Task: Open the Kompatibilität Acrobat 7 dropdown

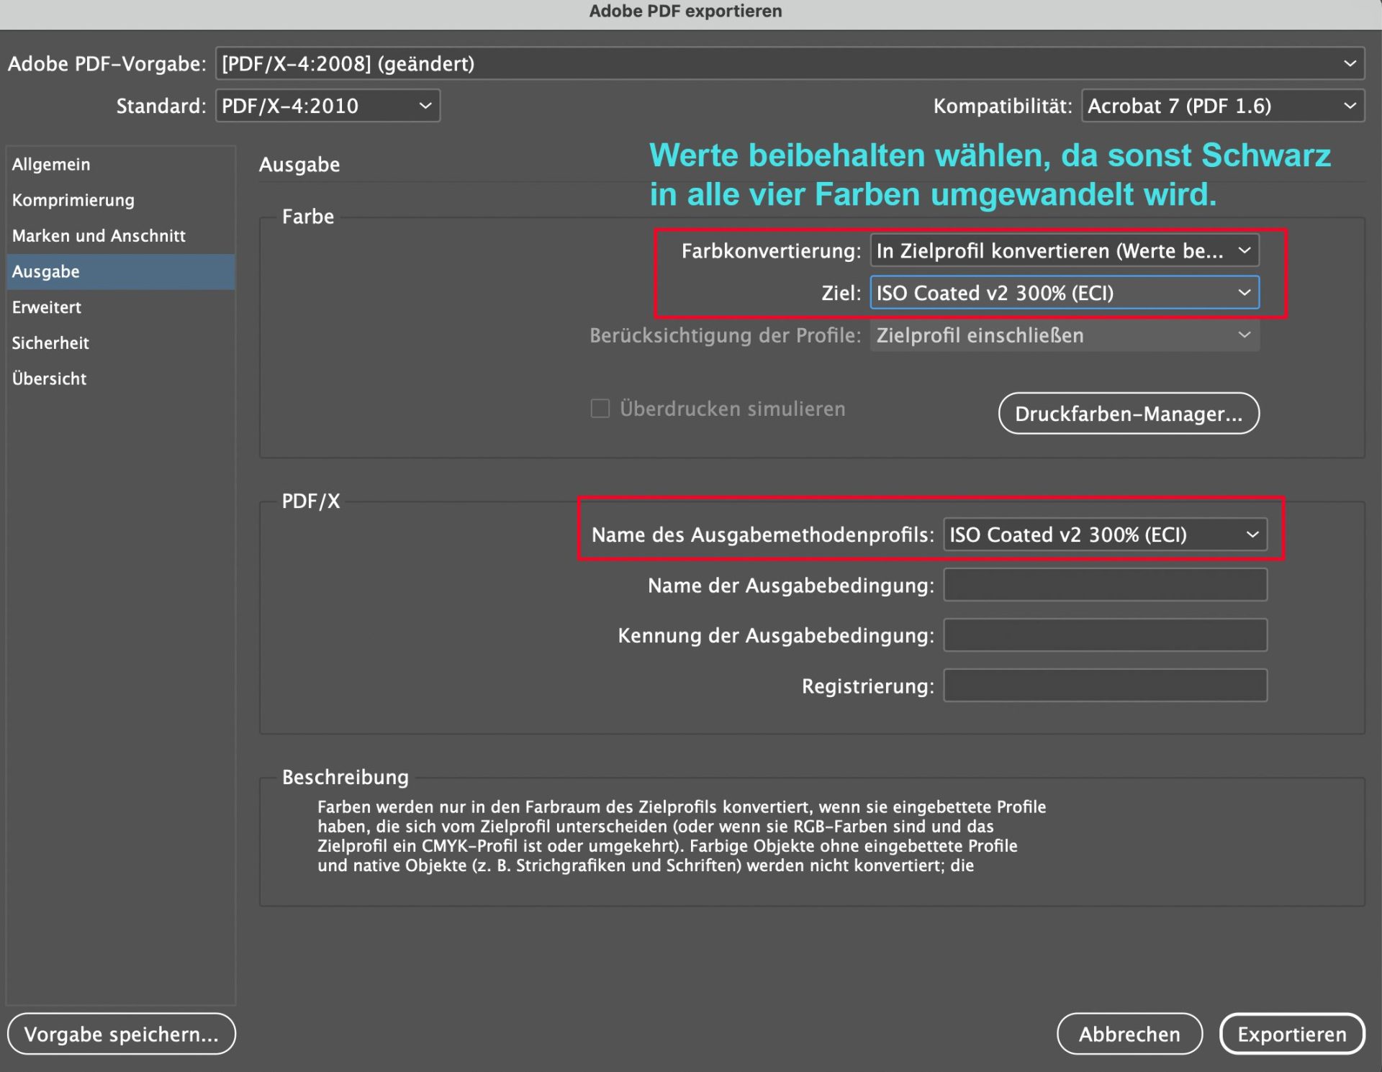Action: (1222, 106)
